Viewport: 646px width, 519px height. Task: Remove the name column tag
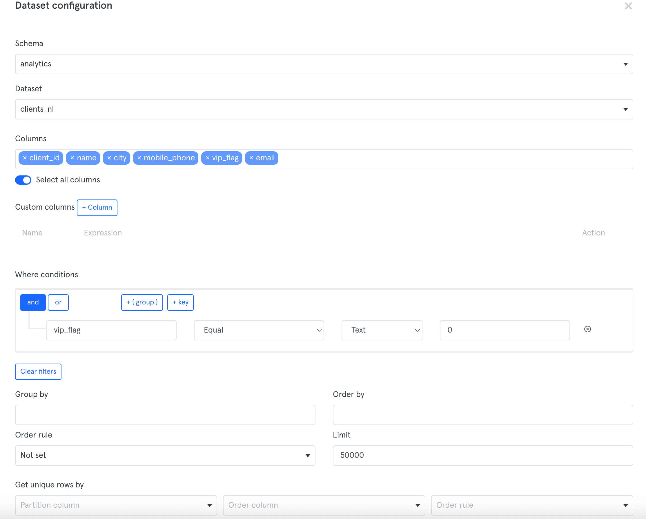click(x=72, y=158)
